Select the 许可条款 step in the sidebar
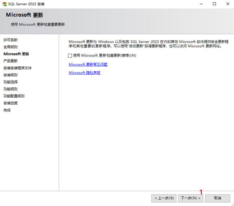 coord(11,40)
